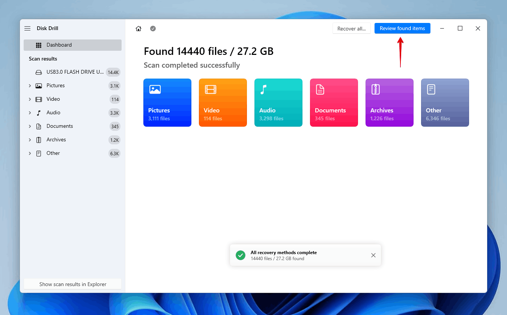Open the Audio 3,298 files card
Screen dimensions: 507x315
[278, 103]
